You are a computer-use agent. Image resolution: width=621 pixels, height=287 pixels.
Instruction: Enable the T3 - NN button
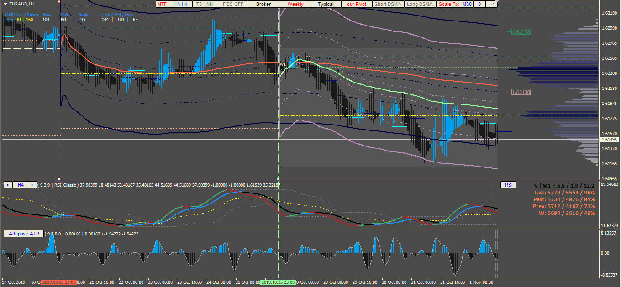coord(204,4)
